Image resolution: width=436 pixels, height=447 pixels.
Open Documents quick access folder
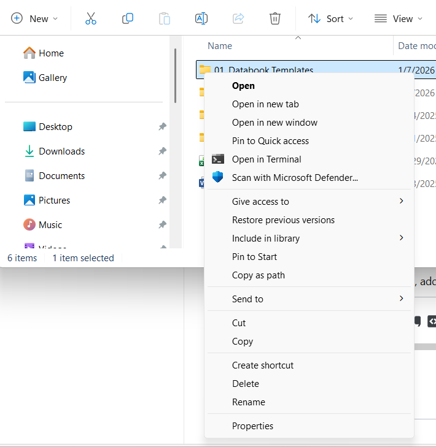click(x=61, y=176)
